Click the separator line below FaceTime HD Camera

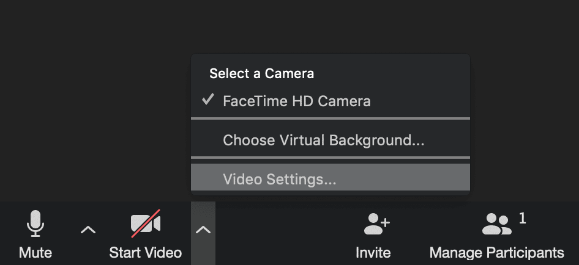point(331,118)
